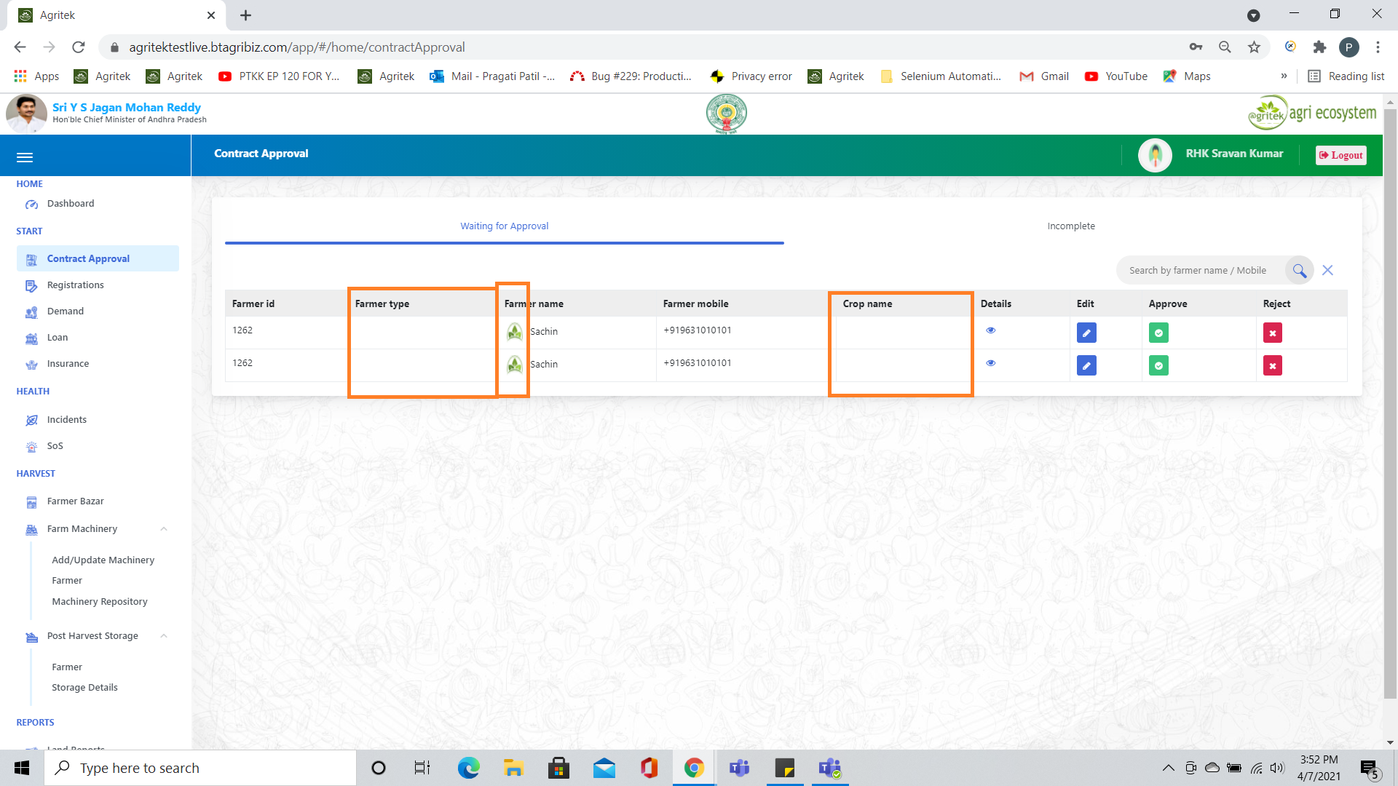Screen dimensions: 1398x786
Task: Open Storage Details submenu
Action: click(84, 687)
